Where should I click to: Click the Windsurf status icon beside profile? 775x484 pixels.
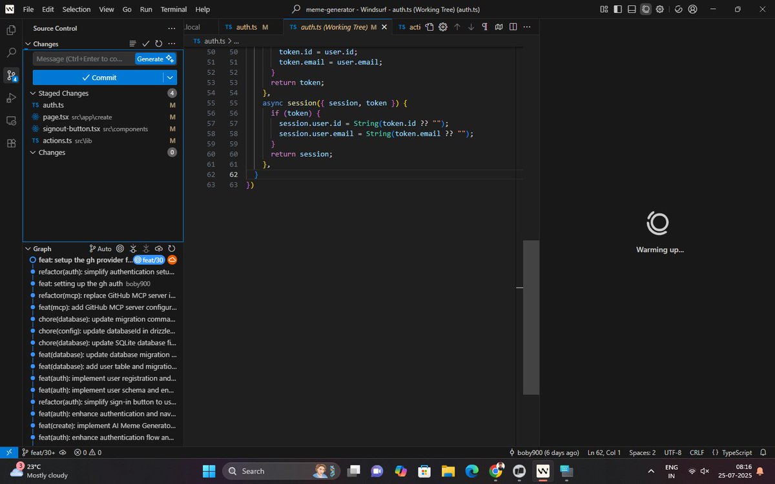679,9
